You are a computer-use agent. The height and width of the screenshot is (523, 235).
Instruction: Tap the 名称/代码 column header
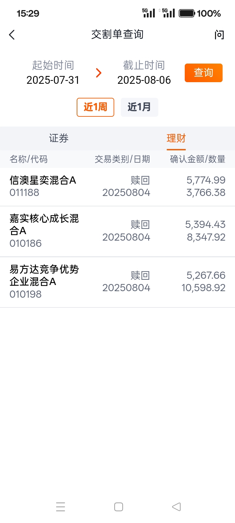coord(29,159)
